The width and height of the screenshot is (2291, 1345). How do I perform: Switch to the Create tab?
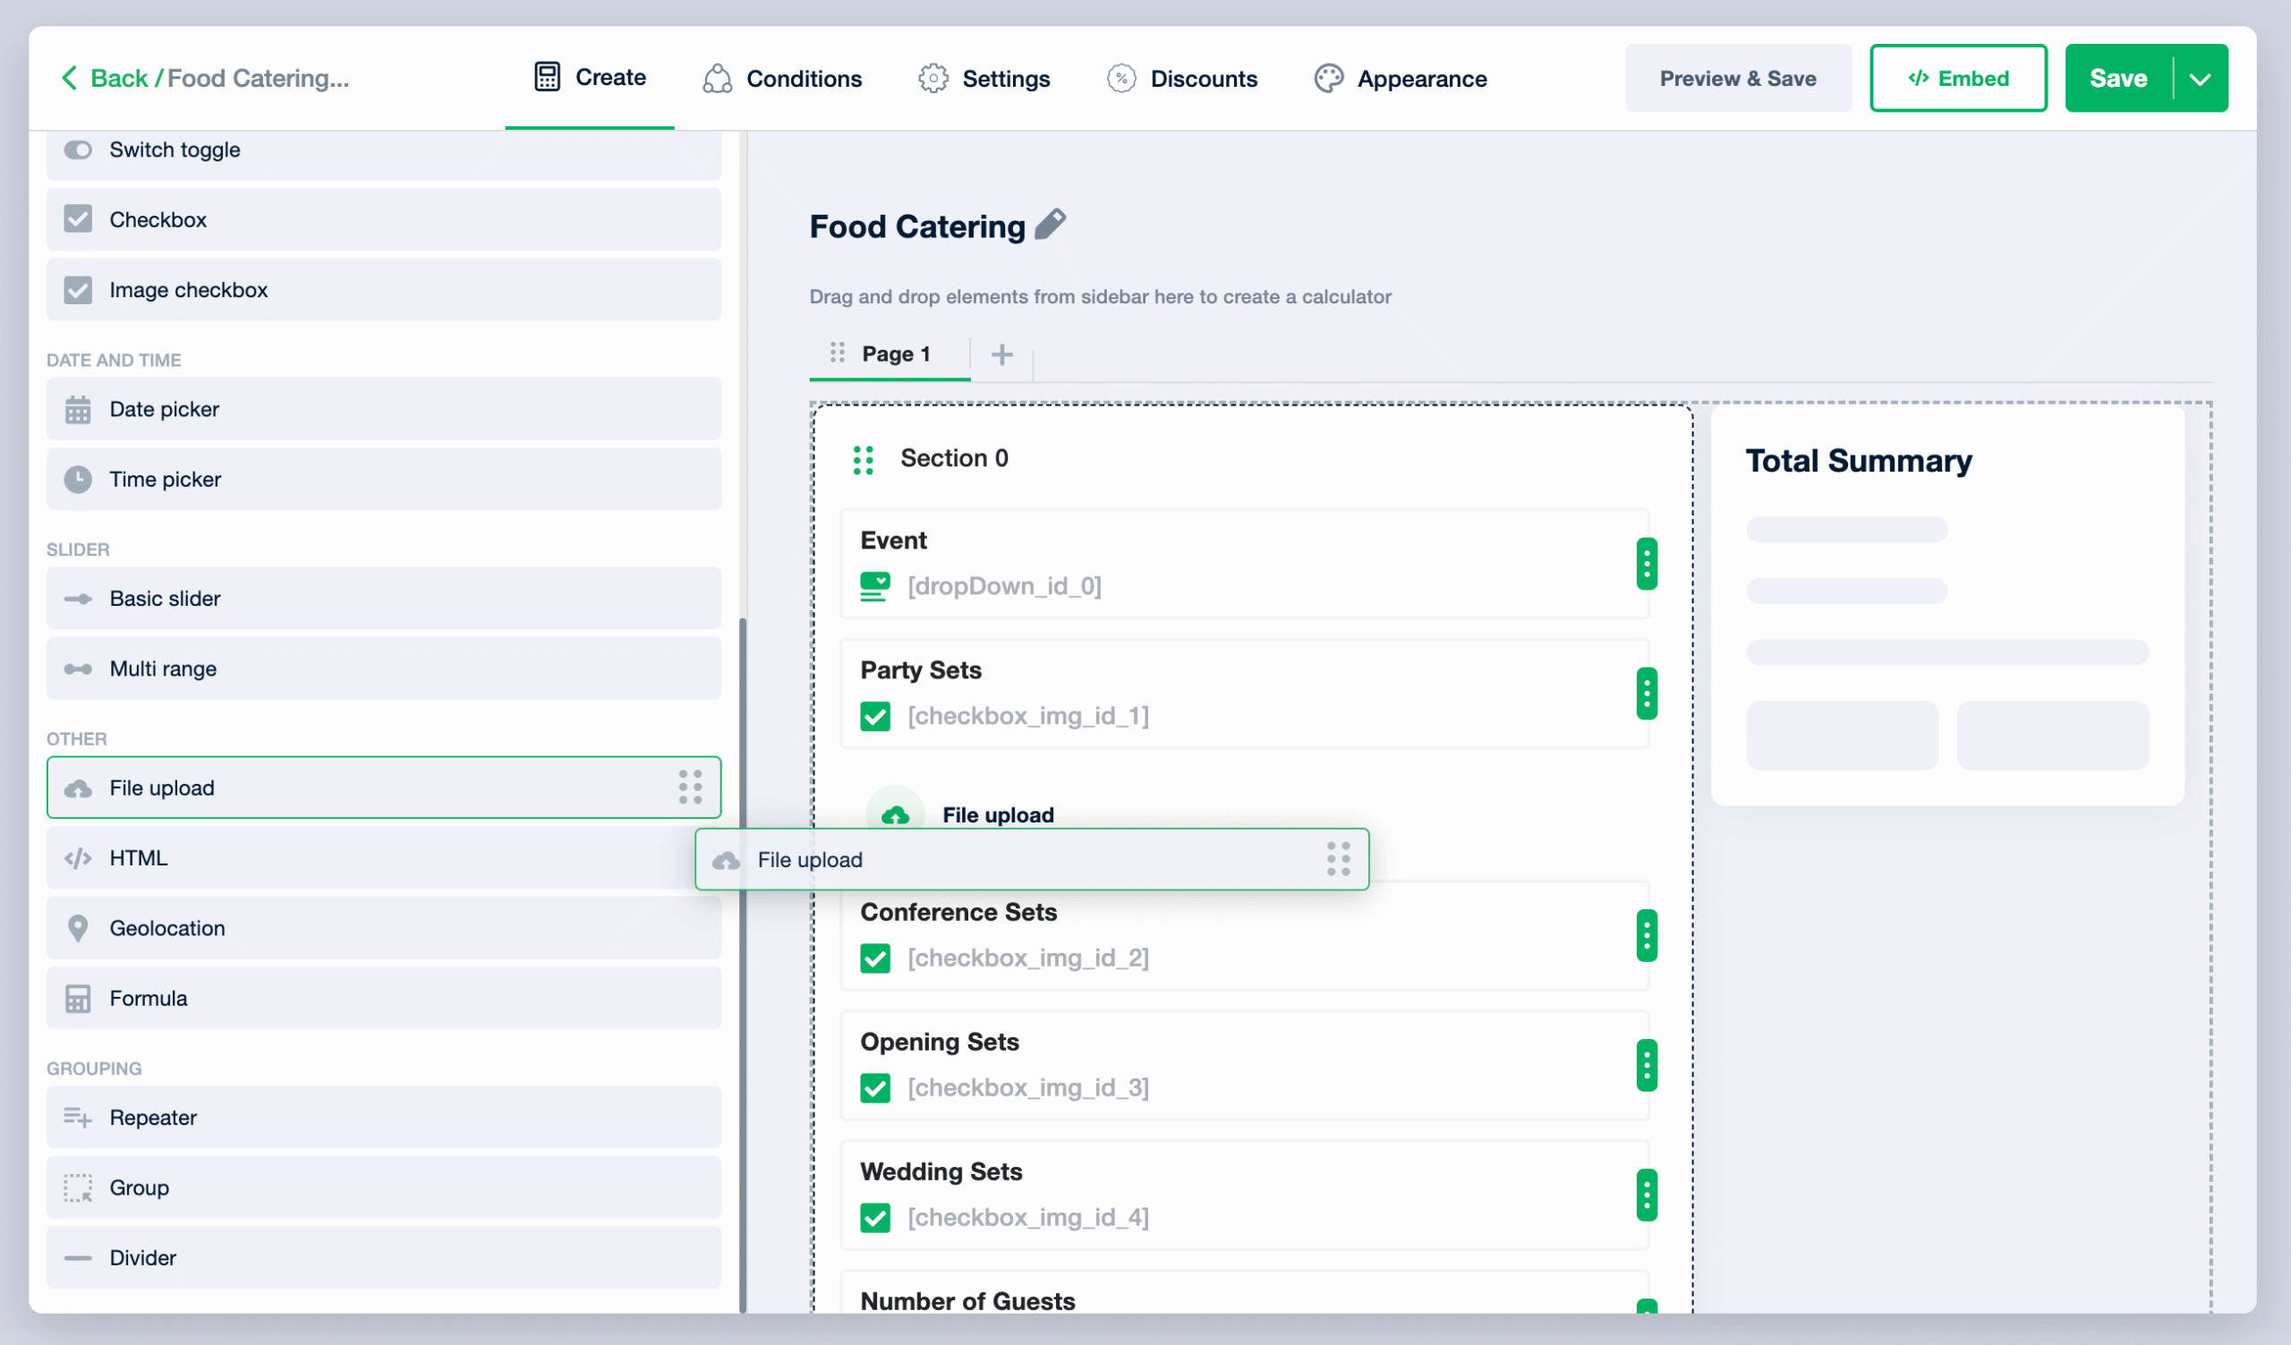(590, 78)
